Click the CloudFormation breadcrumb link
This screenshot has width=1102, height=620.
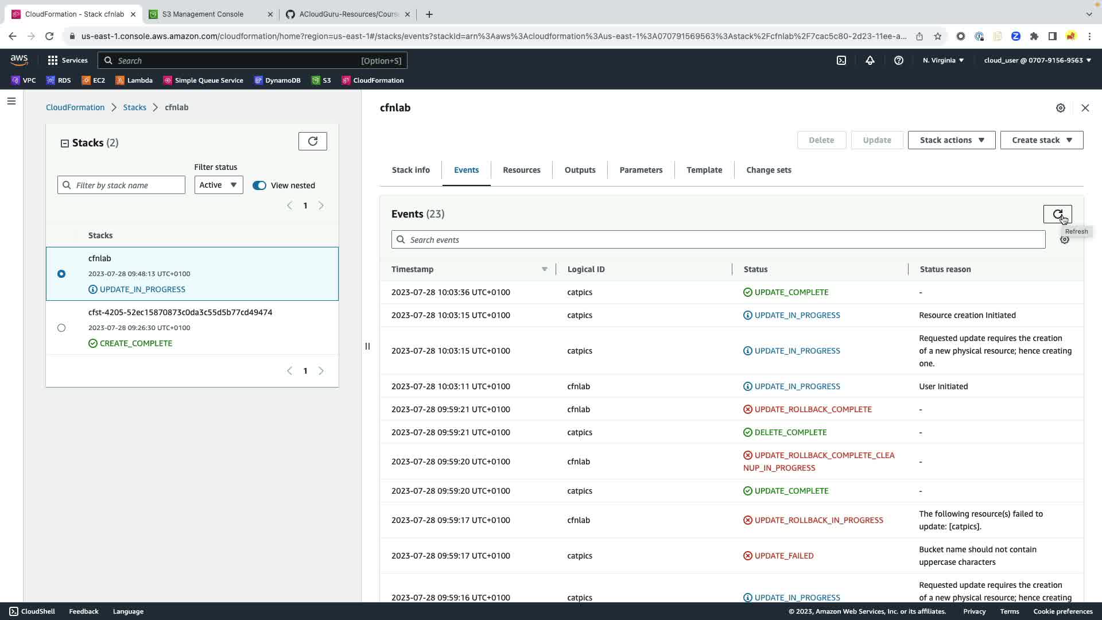click(x=75, y=107)
